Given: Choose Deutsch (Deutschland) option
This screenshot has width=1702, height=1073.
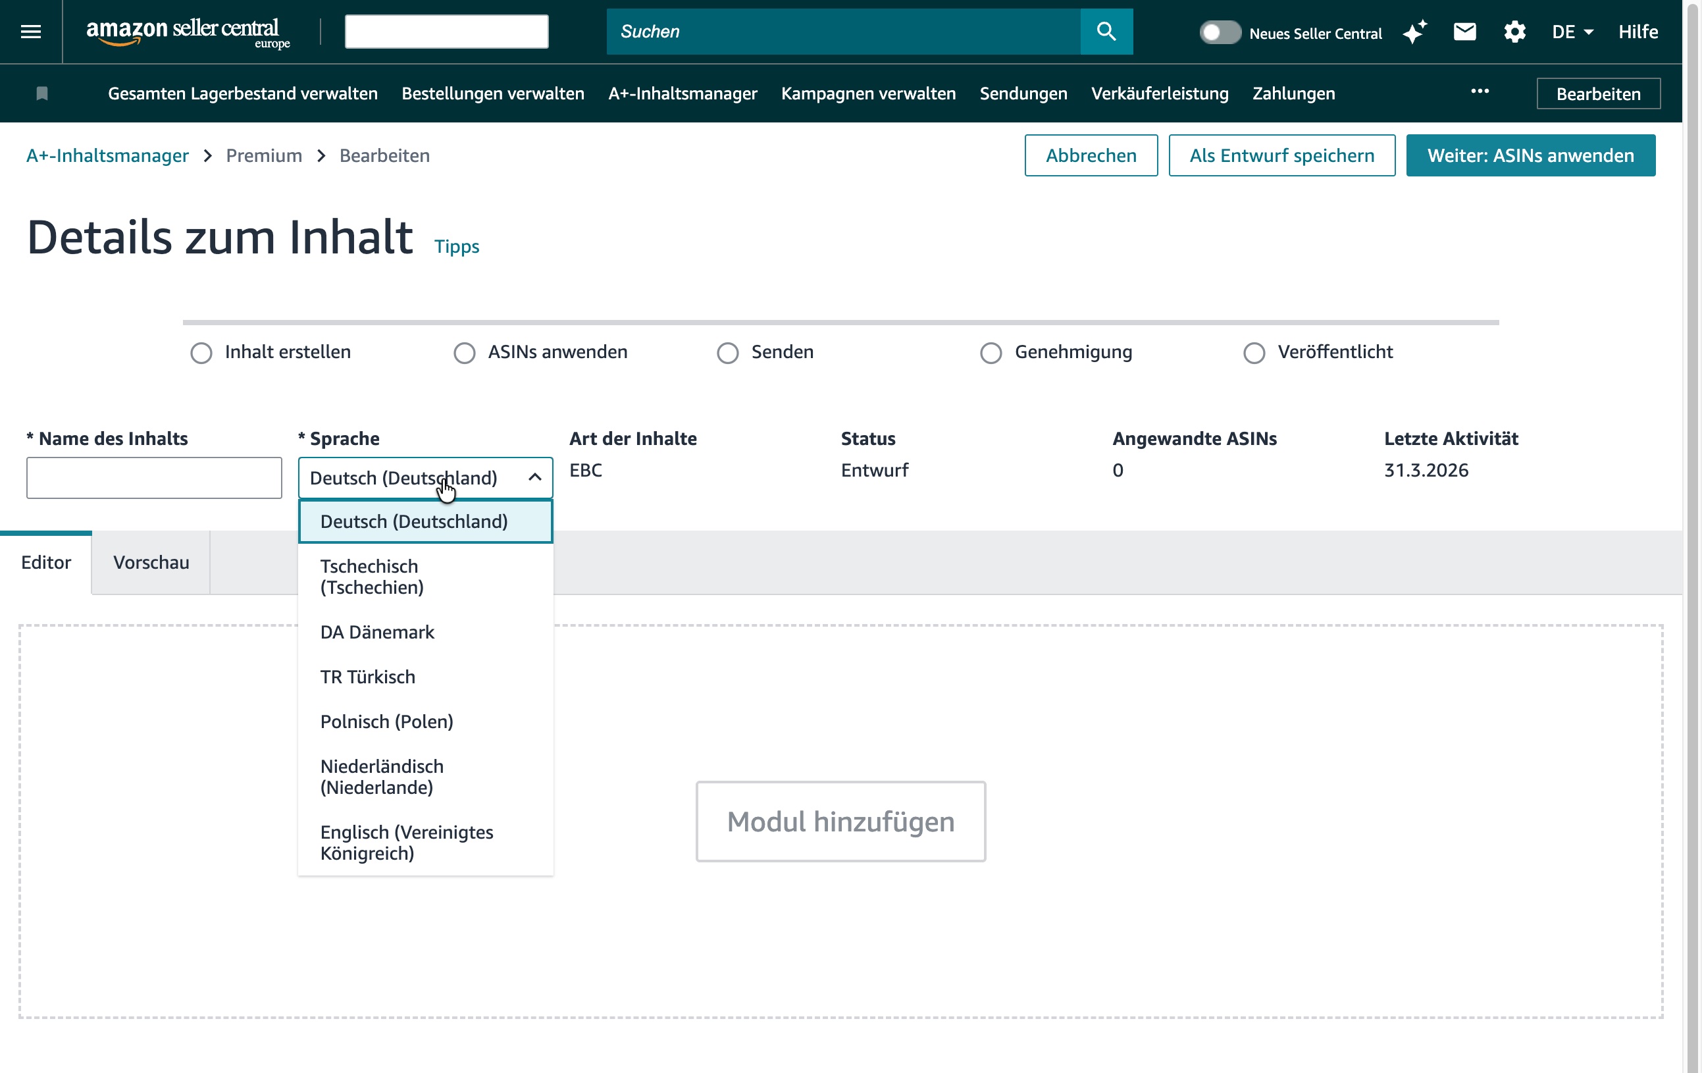Looking at the screenshot, I should point(425,521).
